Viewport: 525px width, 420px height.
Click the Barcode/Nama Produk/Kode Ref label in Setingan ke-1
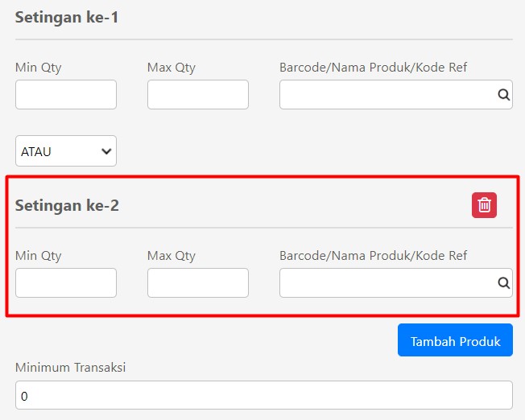[x=373, y=68]
